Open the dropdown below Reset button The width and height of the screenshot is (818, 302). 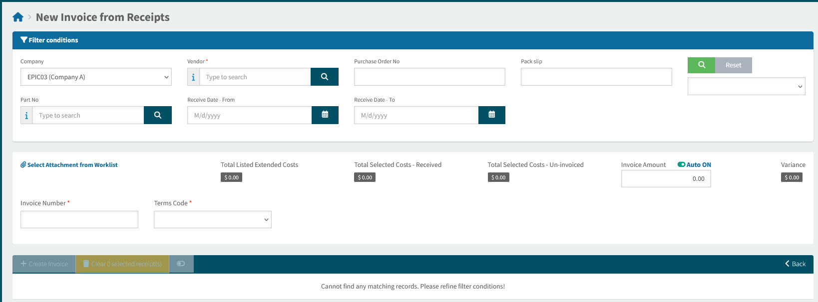point(746,86)
